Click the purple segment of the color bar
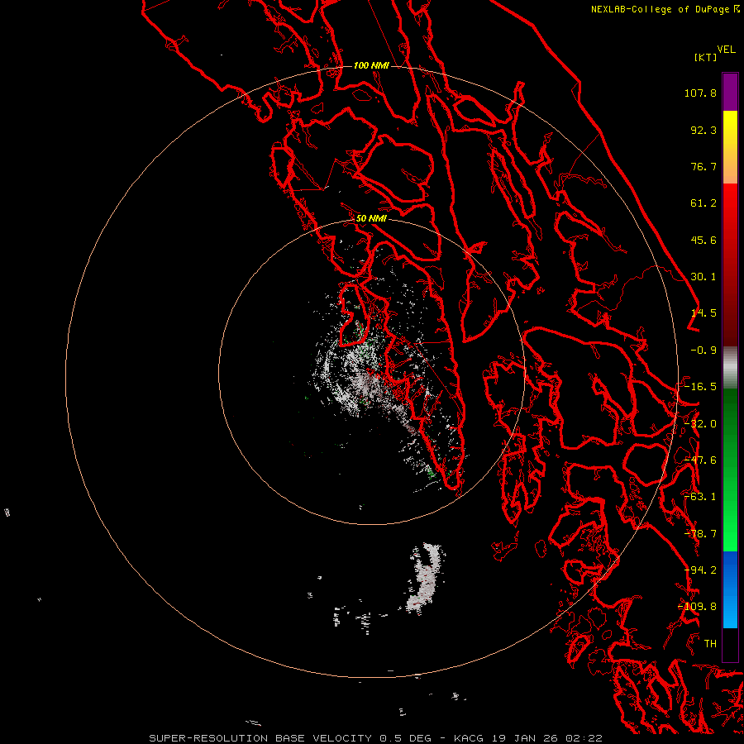This screenshot has height=744, width=744. pos(730,92)
